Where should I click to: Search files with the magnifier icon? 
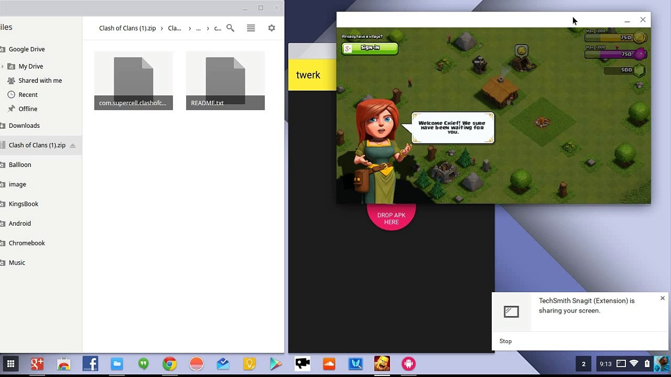[230, 28]
